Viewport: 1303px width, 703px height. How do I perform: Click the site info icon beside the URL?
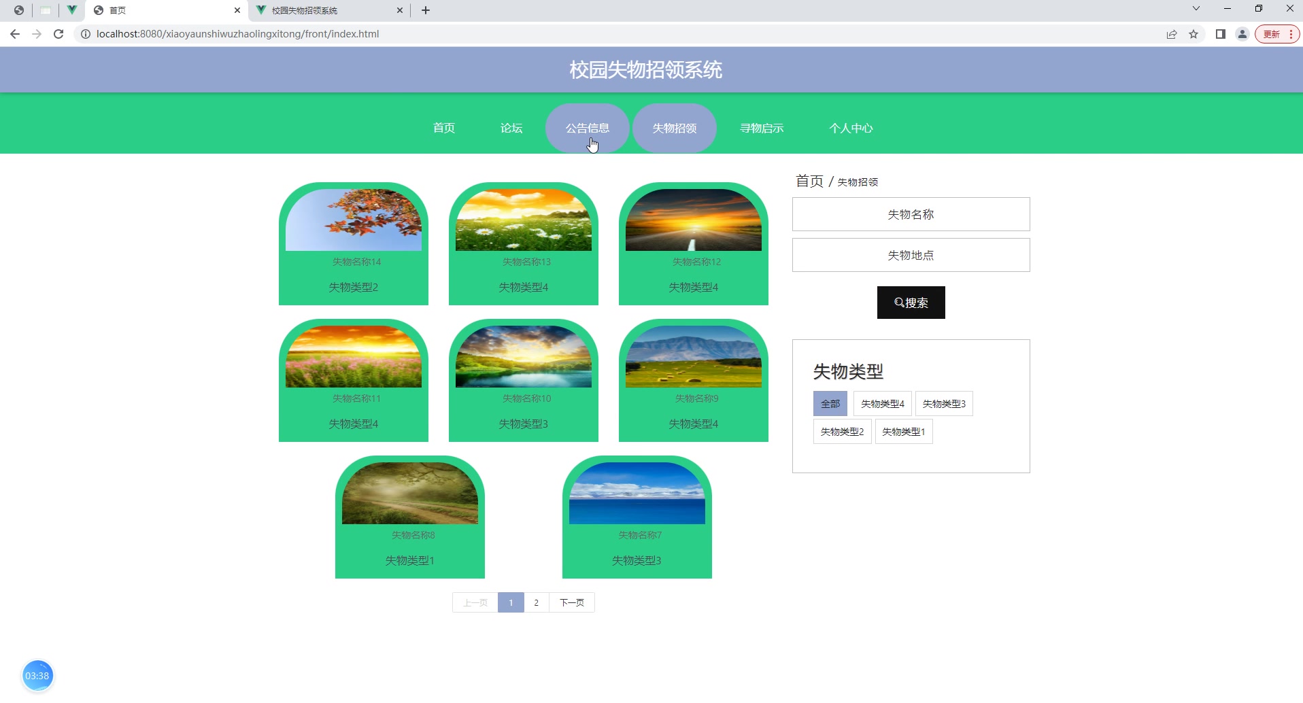pos(85,33)
